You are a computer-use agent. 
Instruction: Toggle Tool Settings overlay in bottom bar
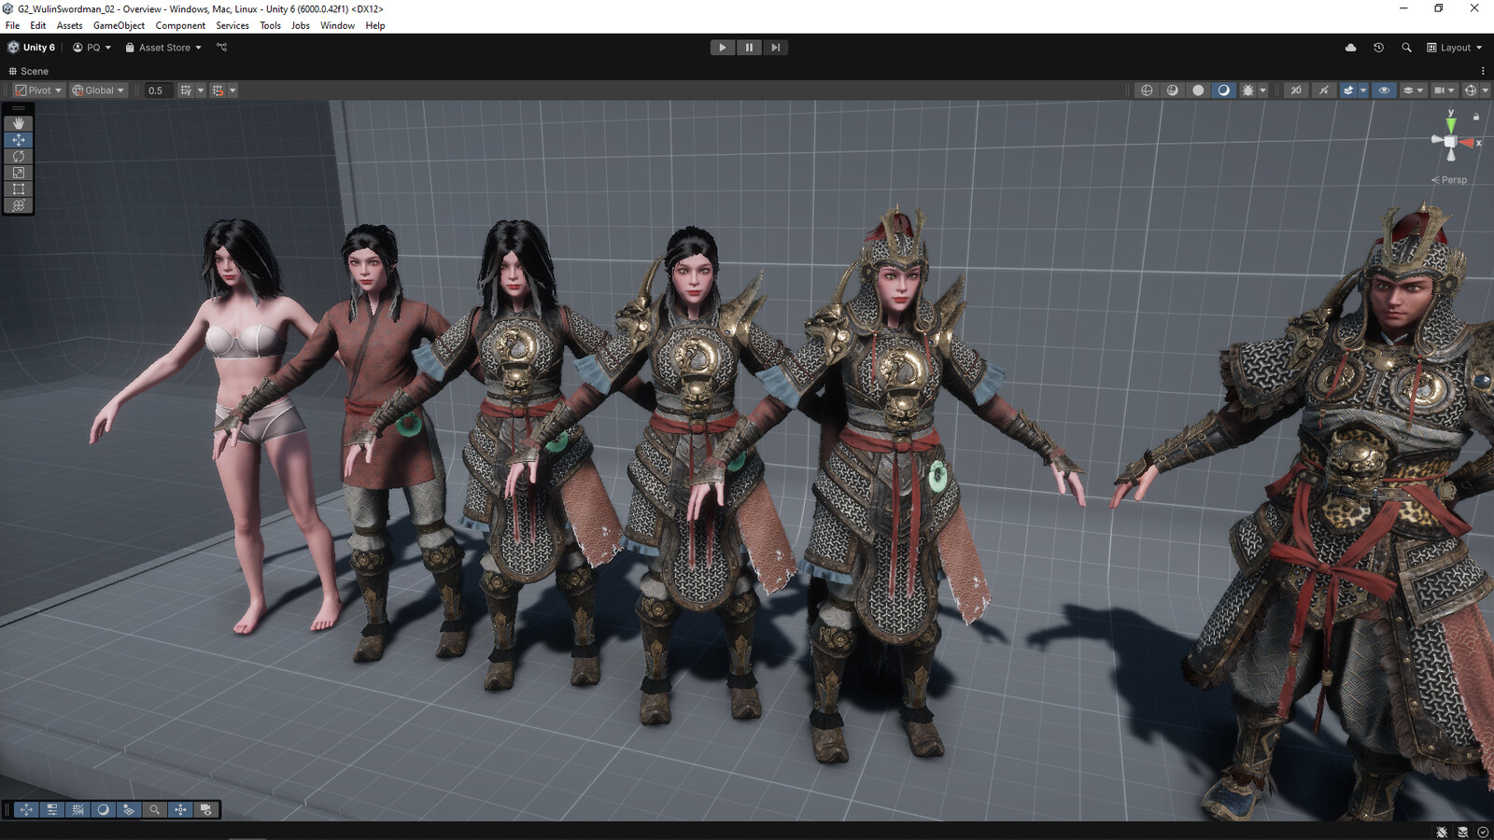[x=52, y=809]
